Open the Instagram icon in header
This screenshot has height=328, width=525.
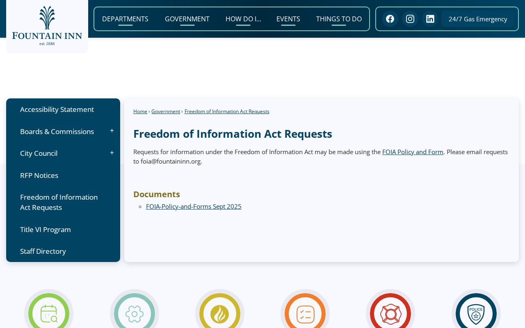point(410,19)
